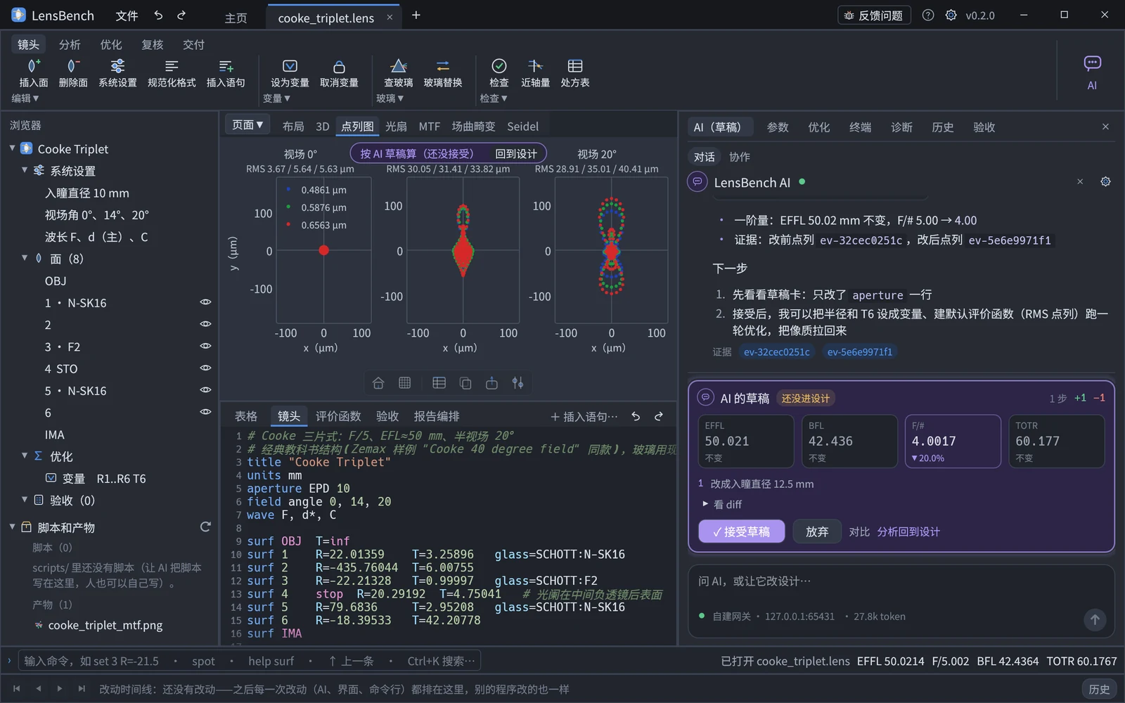The width and height of the screenshot is (1125, 703).
Task: Collapse the 面 (8) surfaces node
Action: (25, 258)
